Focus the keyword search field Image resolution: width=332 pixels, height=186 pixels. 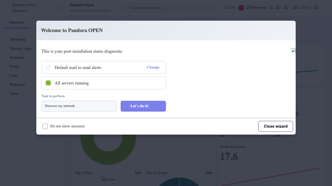[x=168, y=8]
